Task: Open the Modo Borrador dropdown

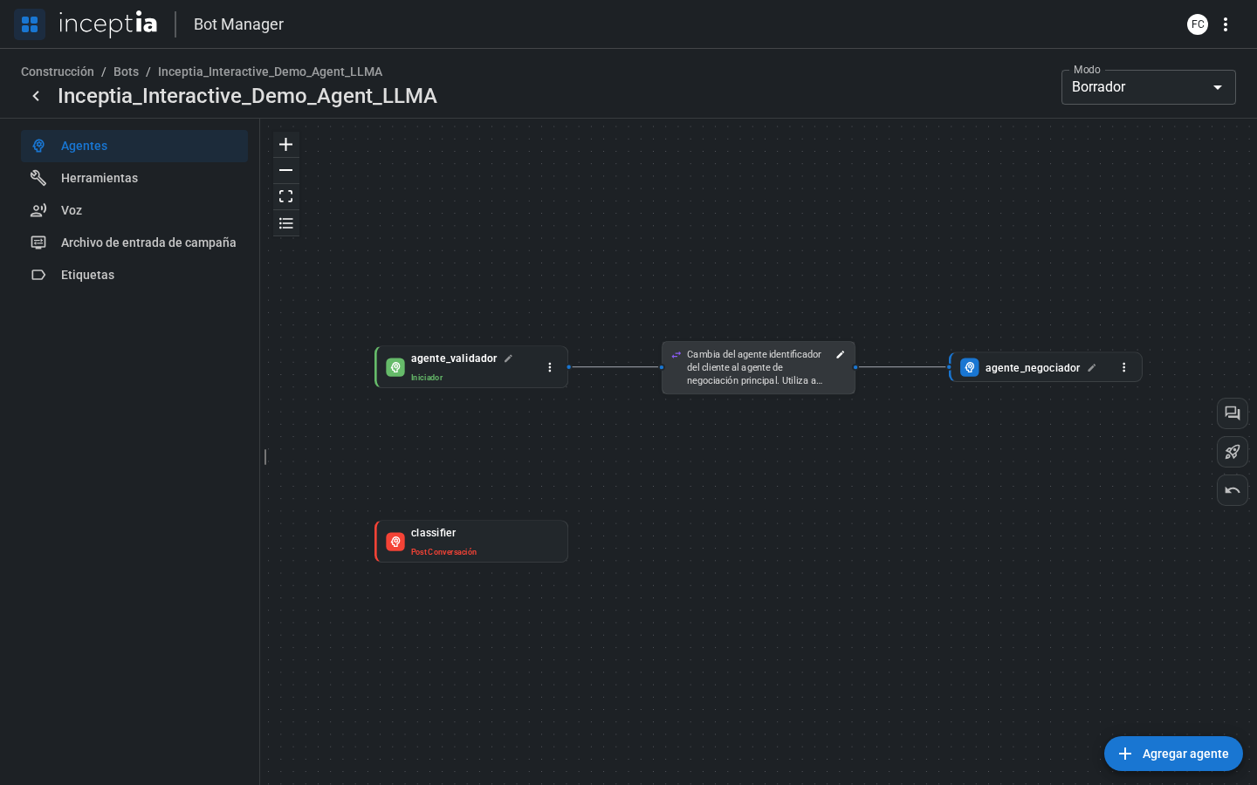Action: coord(1148,87)
